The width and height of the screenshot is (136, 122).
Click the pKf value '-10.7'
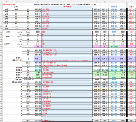tap(16, 9)
